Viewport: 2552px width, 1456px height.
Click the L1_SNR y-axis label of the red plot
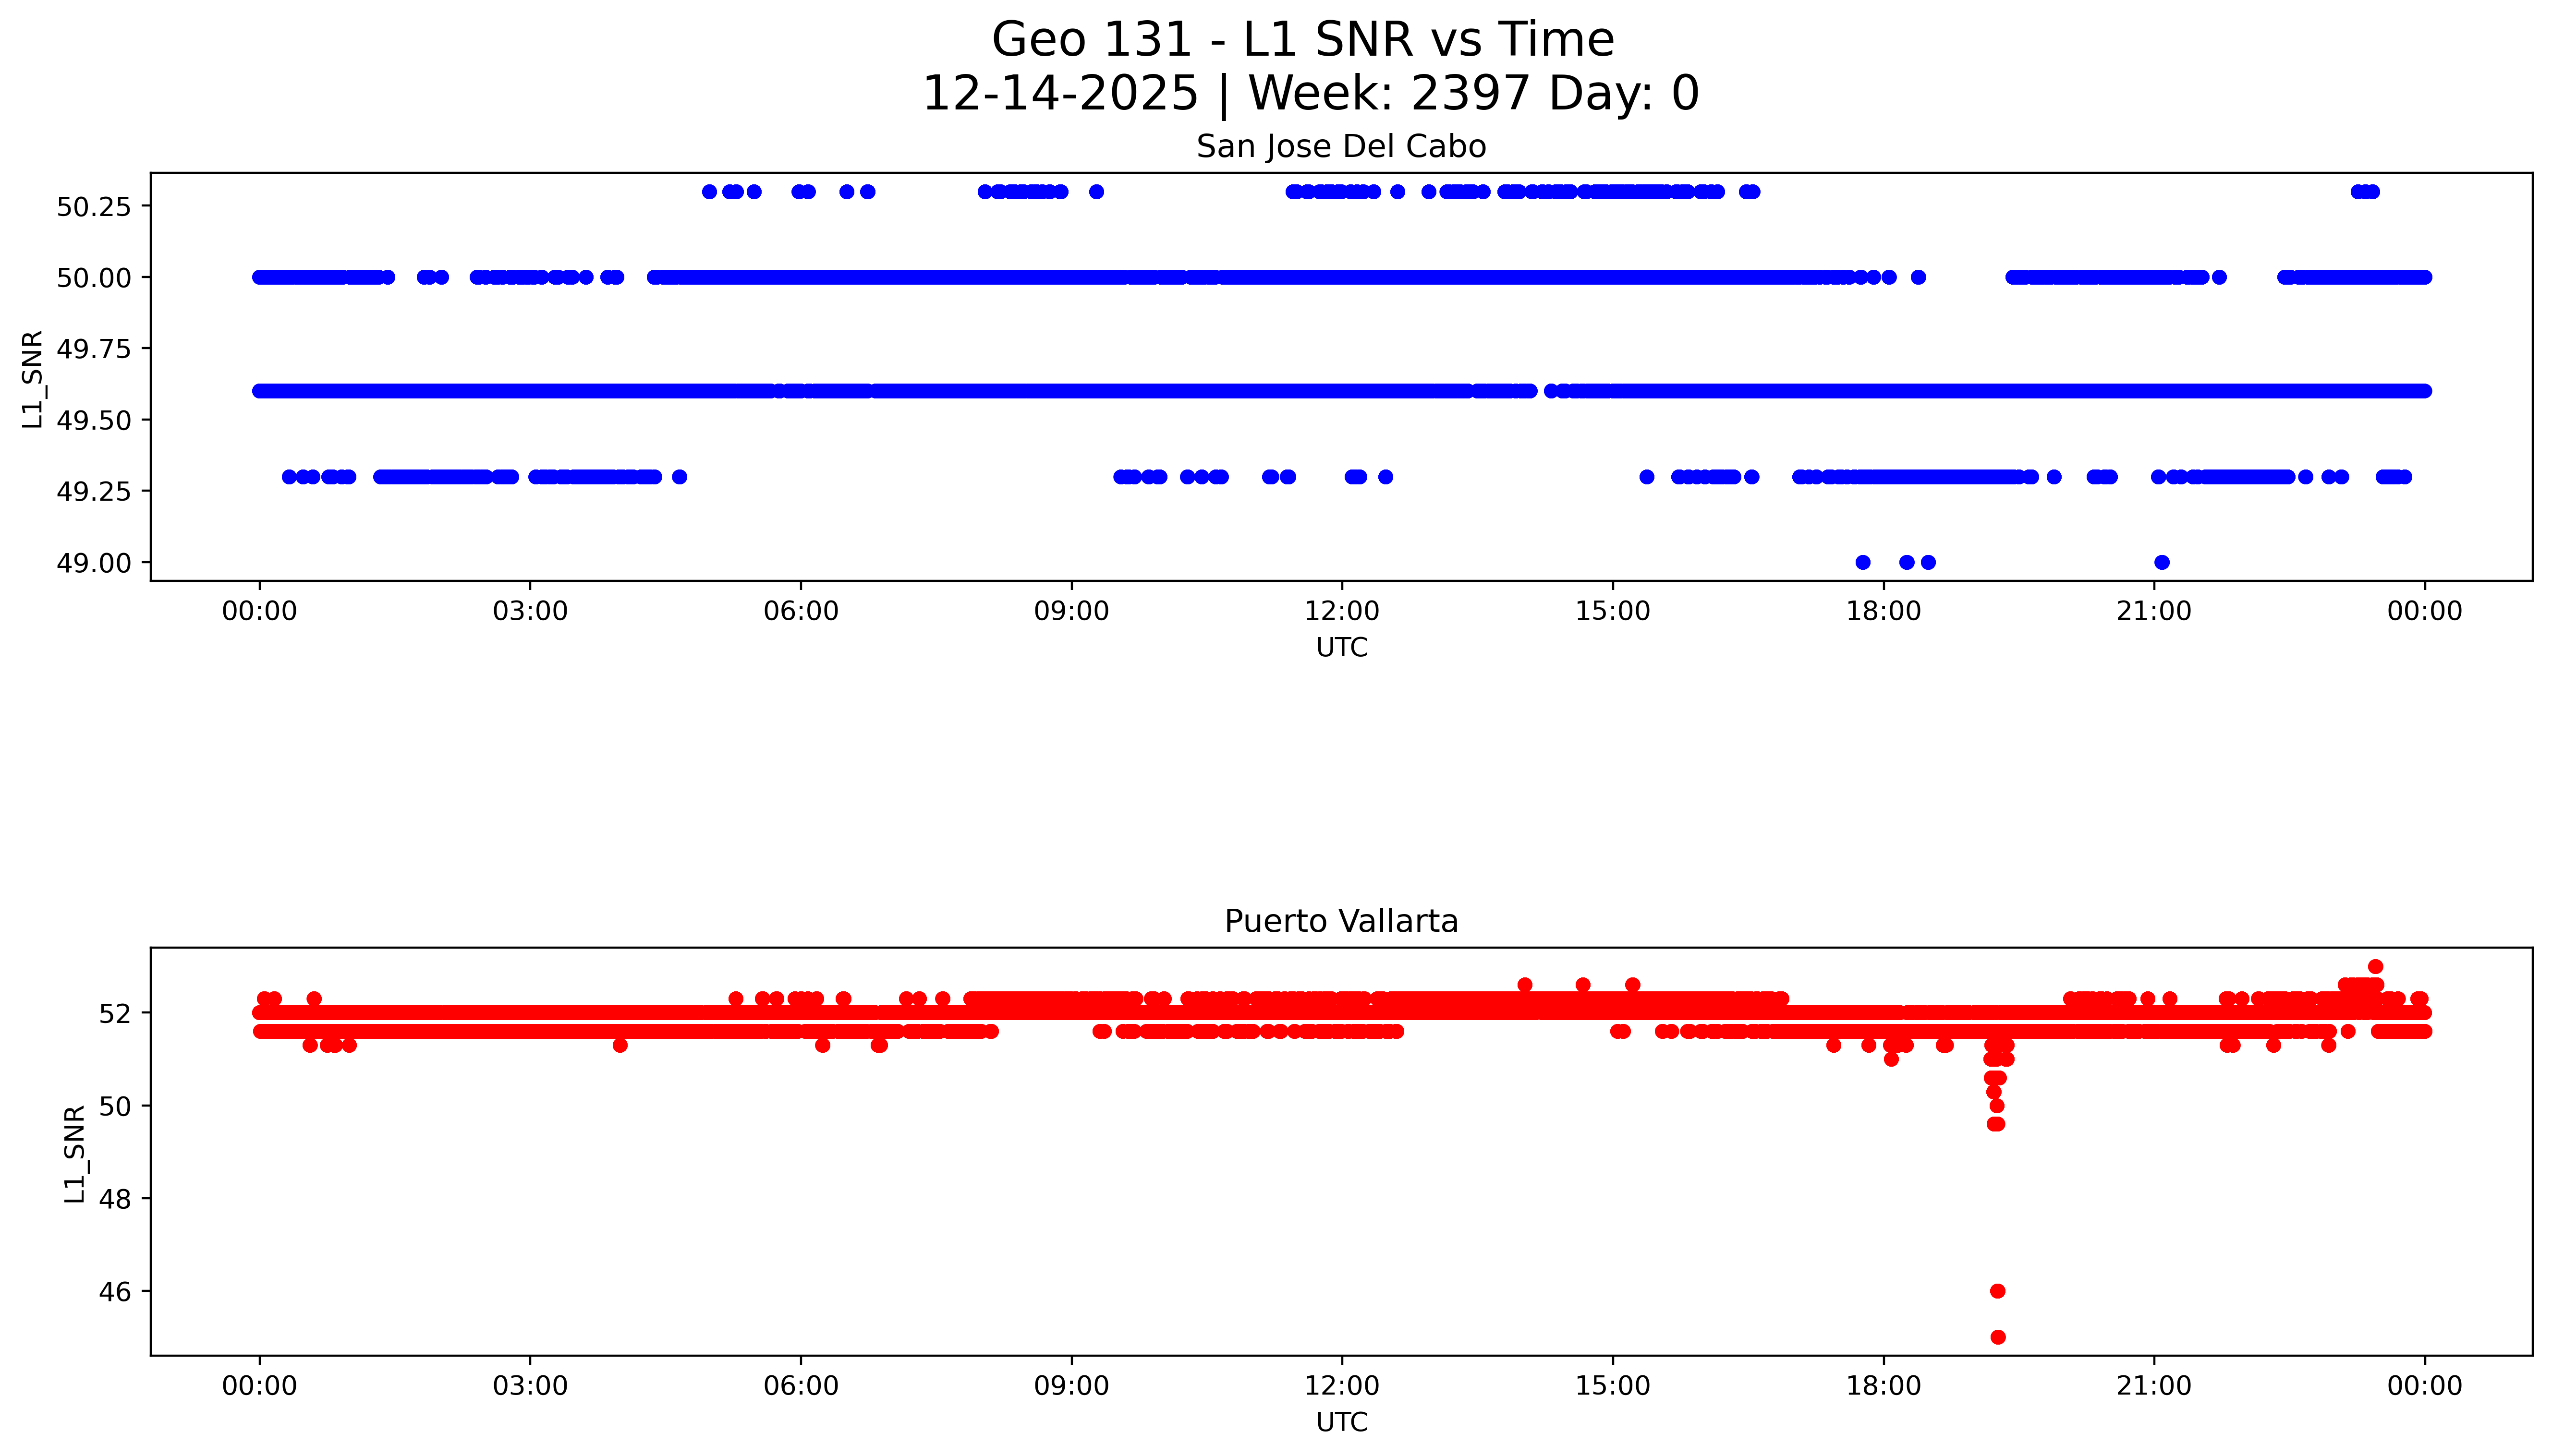[x=75, y=1153]
